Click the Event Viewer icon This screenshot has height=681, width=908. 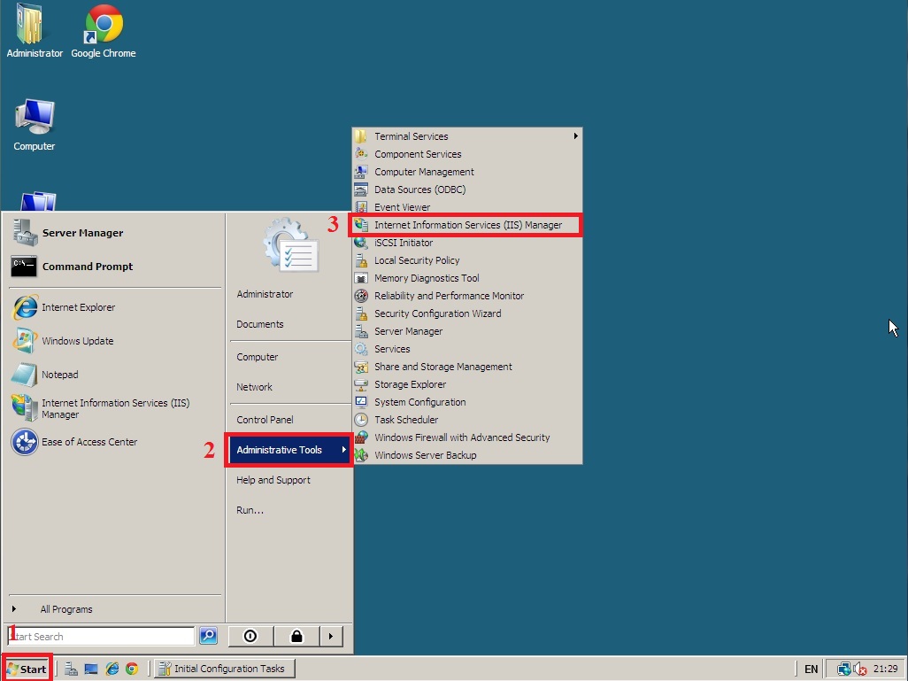coord(361,207)
